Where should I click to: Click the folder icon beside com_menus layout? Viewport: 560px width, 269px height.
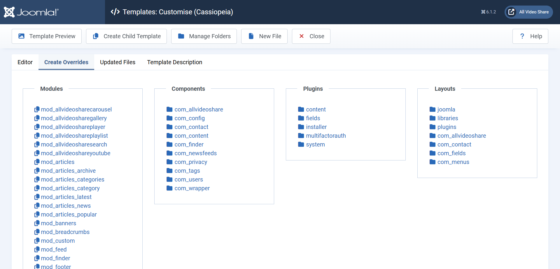[x=433, y=162]
